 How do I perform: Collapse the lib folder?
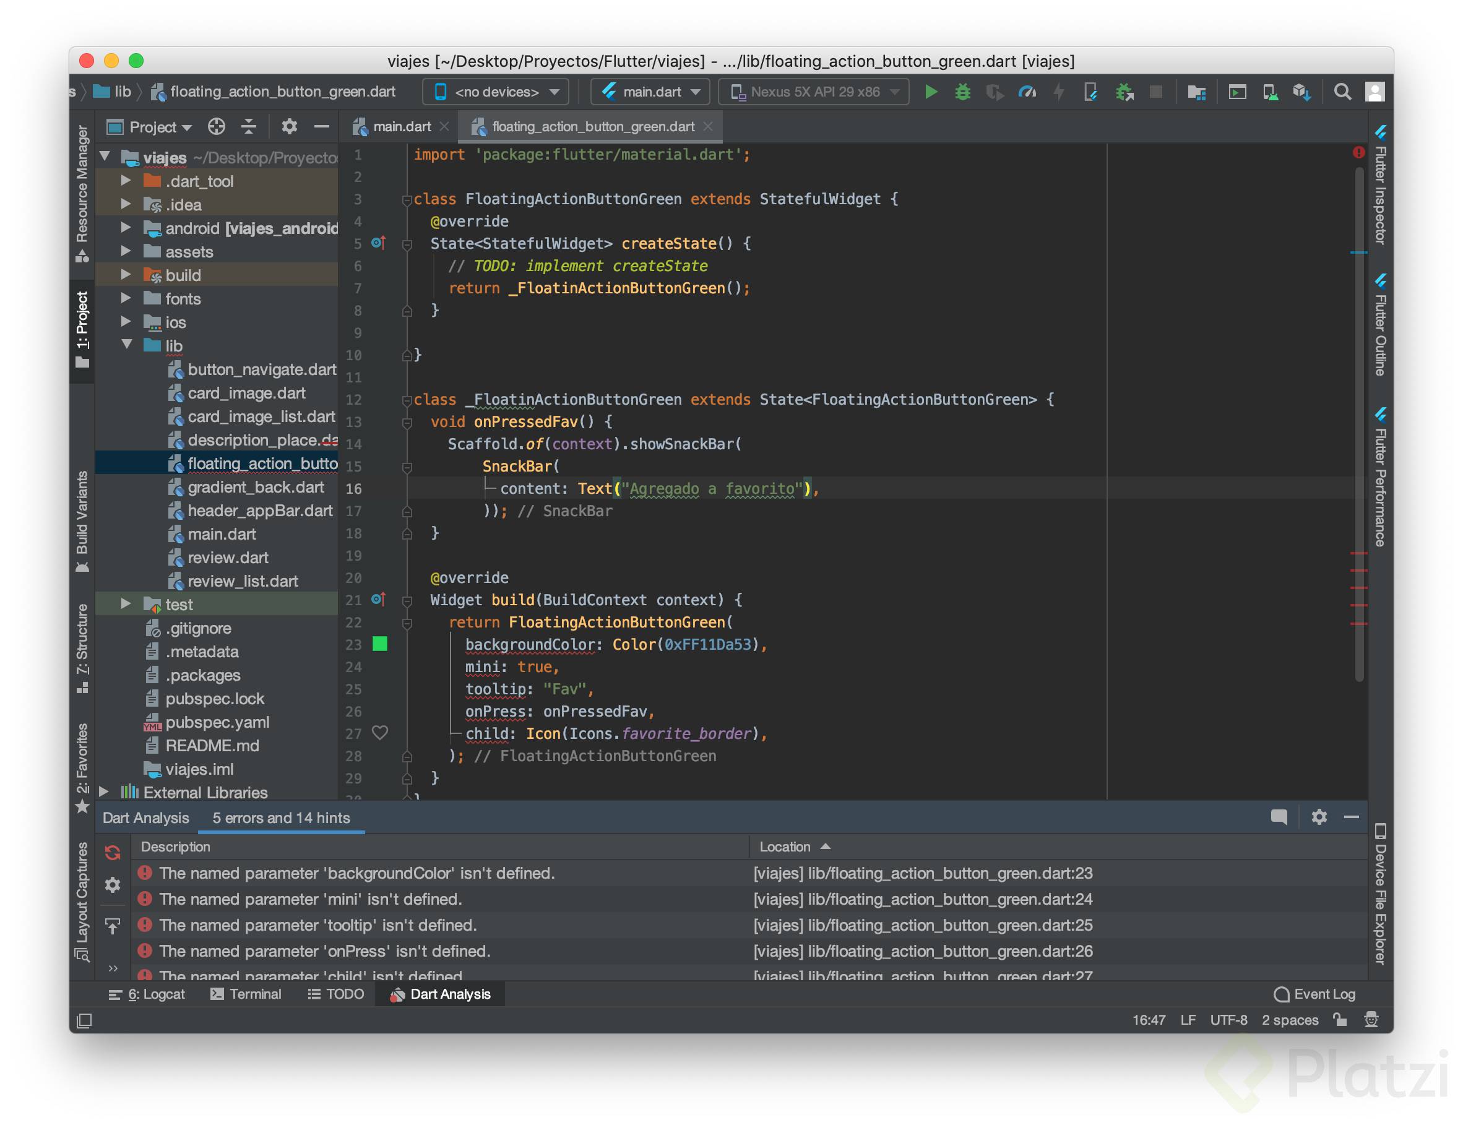click(x=126, y=345)
